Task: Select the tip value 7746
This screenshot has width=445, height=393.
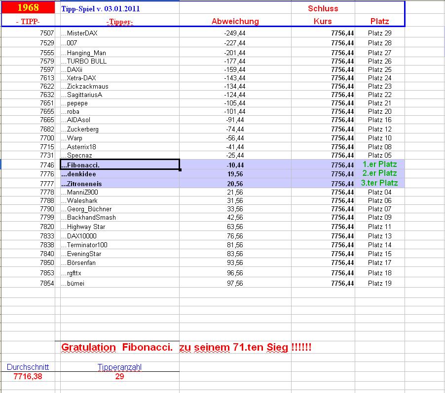Action: coord(47,165)
